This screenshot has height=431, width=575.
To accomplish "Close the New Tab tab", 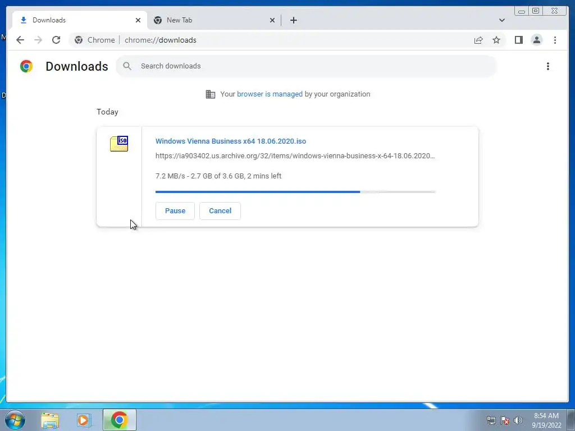I will pos(272,20).
